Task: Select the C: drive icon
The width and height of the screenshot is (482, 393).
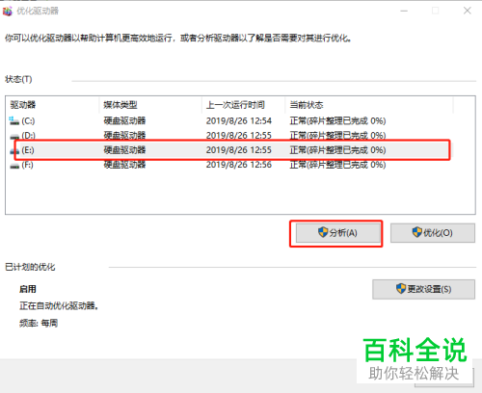Action: pos(13,121)
